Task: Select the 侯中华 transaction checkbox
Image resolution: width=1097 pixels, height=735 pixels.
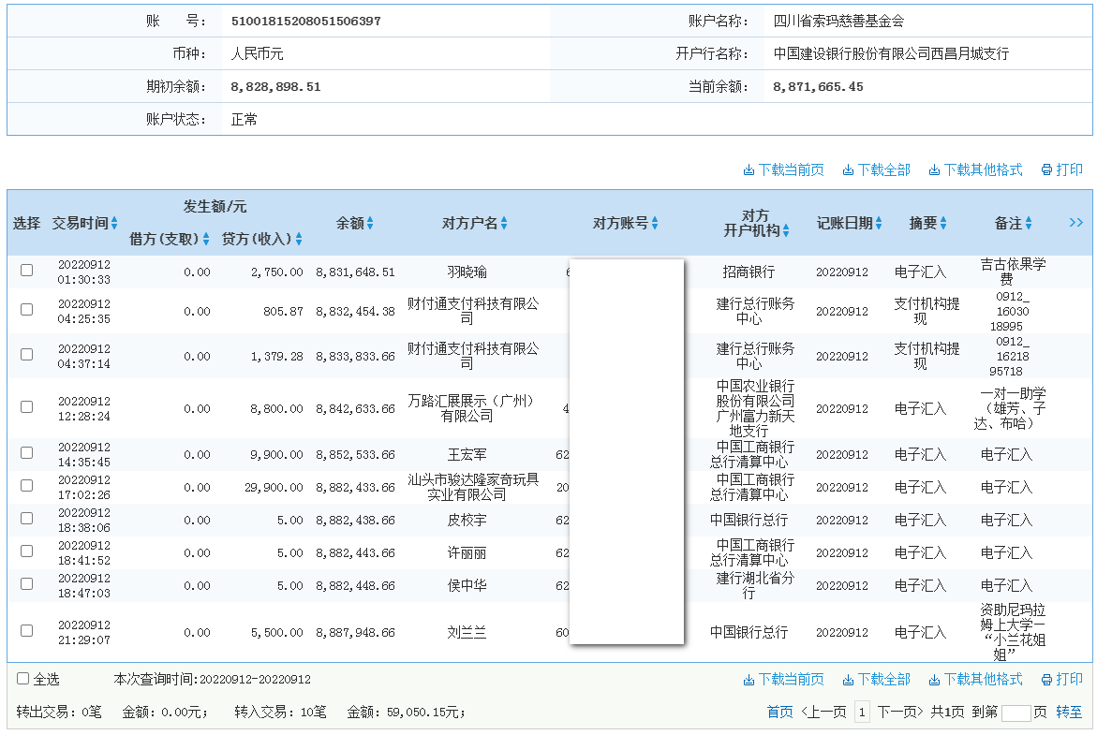Action: [x=26, y=584]
